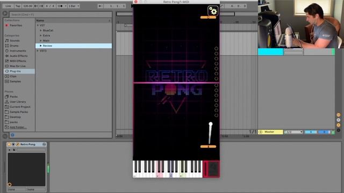Expand the VST3 folder

[x=38, y=51]
